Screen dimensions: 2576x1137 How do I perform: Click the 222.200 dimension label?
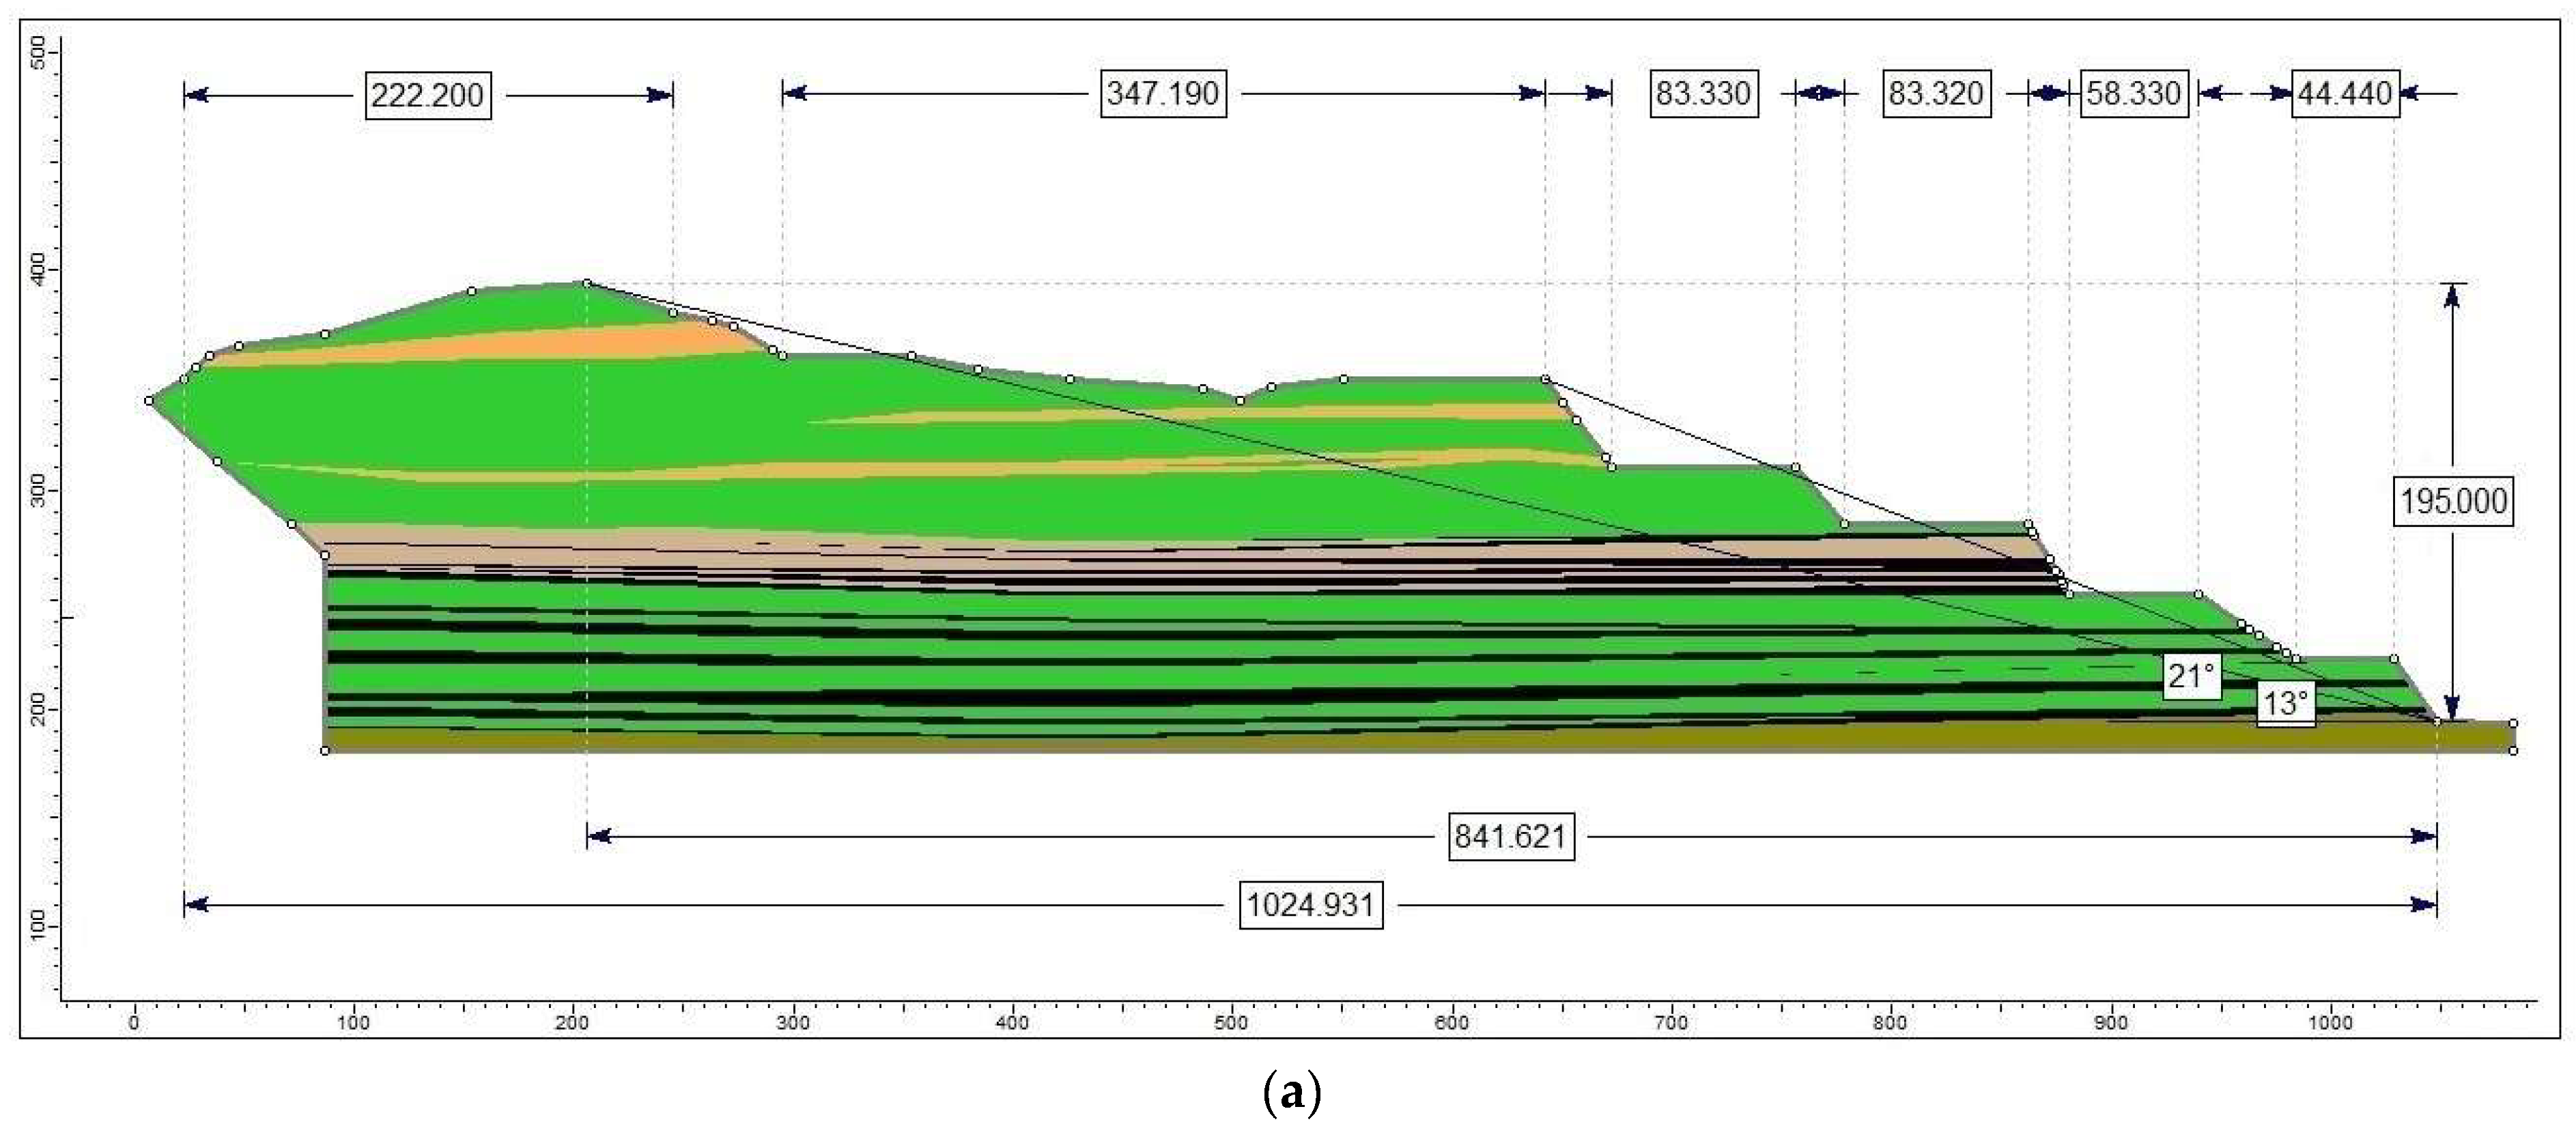pos(427,96)
